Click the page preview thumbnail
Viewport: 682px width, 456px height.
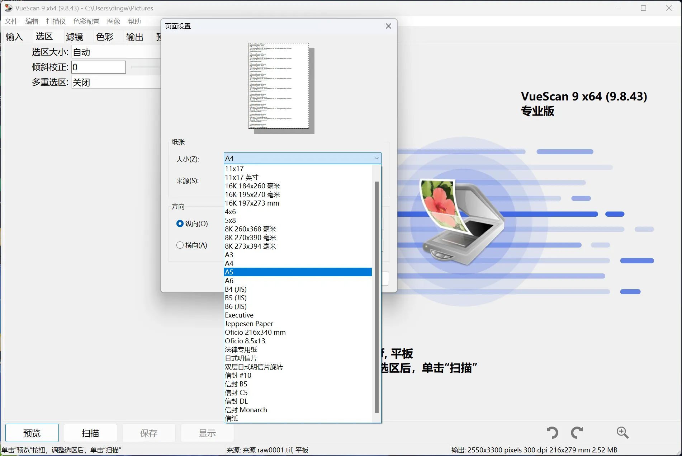pyautogui.click(x=279, y=86)
